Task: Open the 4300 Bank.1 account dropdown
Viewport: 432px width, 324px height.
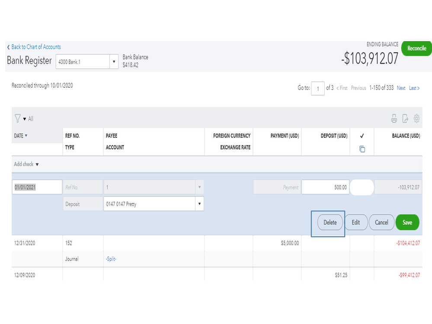Action: [x=114, y=61]
